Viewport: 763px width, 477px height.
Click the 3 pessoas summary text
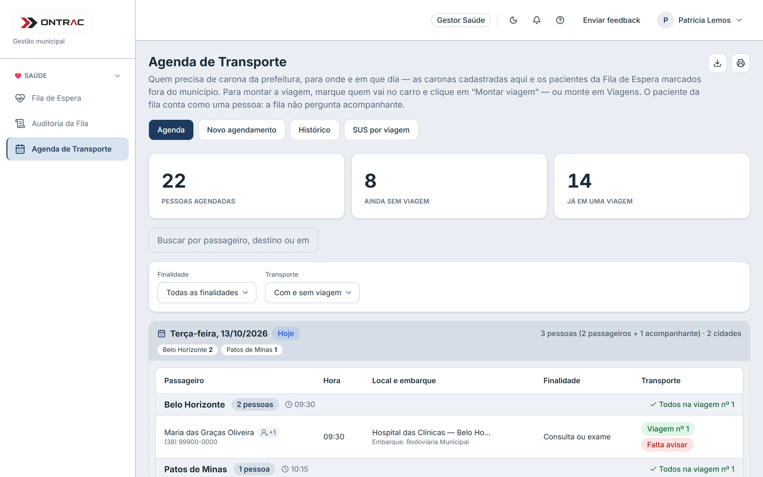coord(641,333)
